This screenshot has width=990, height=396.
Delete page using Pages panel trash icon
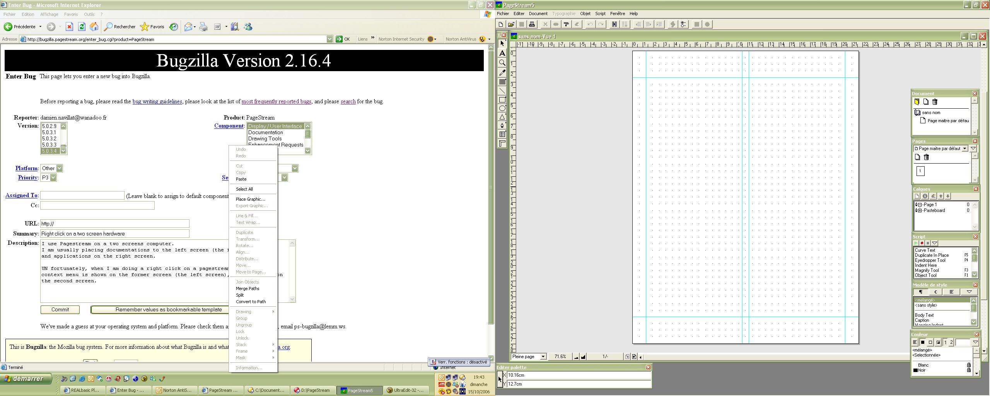click(x=926, y=157)
